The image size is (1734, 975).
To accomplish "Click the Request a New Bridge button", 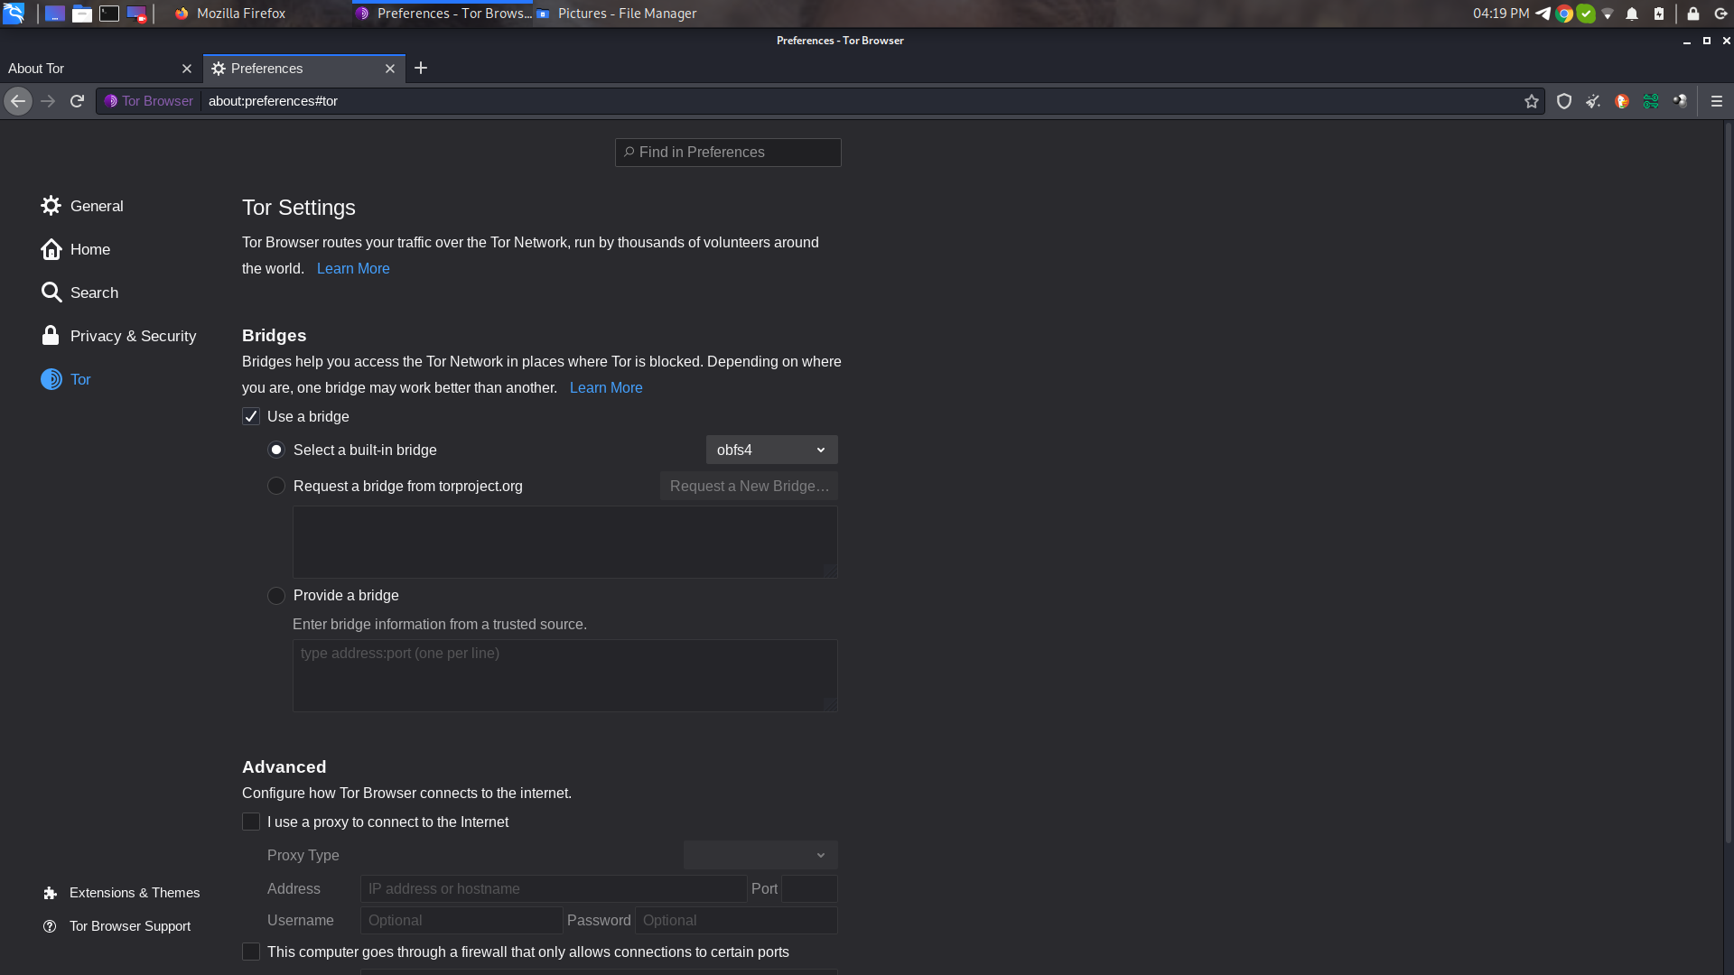I will point(749,486).
